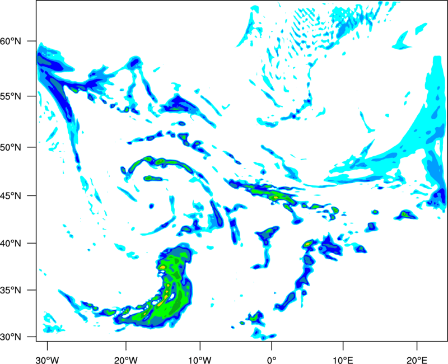Click the 10°E longitude label
This screenshot has height=364, width=448.
point(343,360)
